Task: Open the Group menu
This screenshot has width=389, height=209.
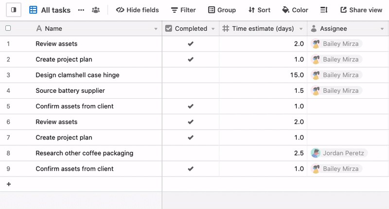Action: coord(222,10)
